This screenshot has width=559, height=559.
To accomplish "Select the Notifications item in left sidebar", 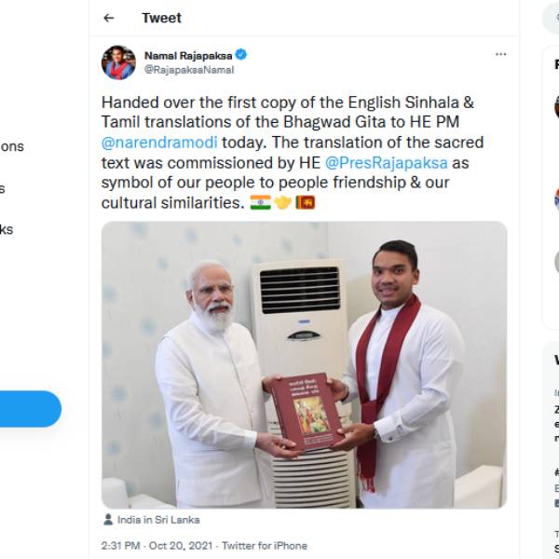I will [x=11, y=146].
